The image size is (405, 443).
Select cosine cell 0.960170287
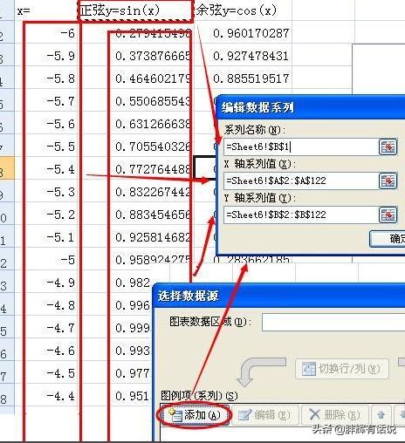click(243, 33)
